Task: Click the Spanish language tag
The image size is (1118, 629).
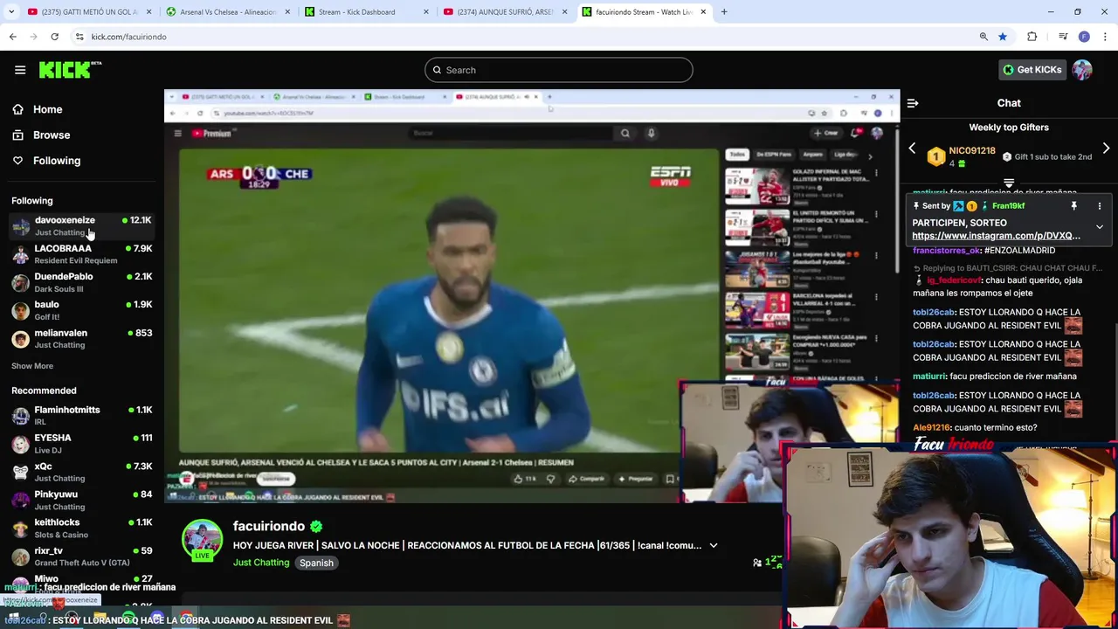Action: 316,563
